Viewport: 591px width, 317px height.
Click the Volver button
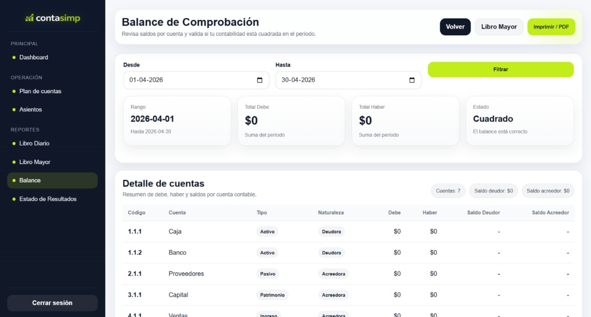tap(455, 27)
